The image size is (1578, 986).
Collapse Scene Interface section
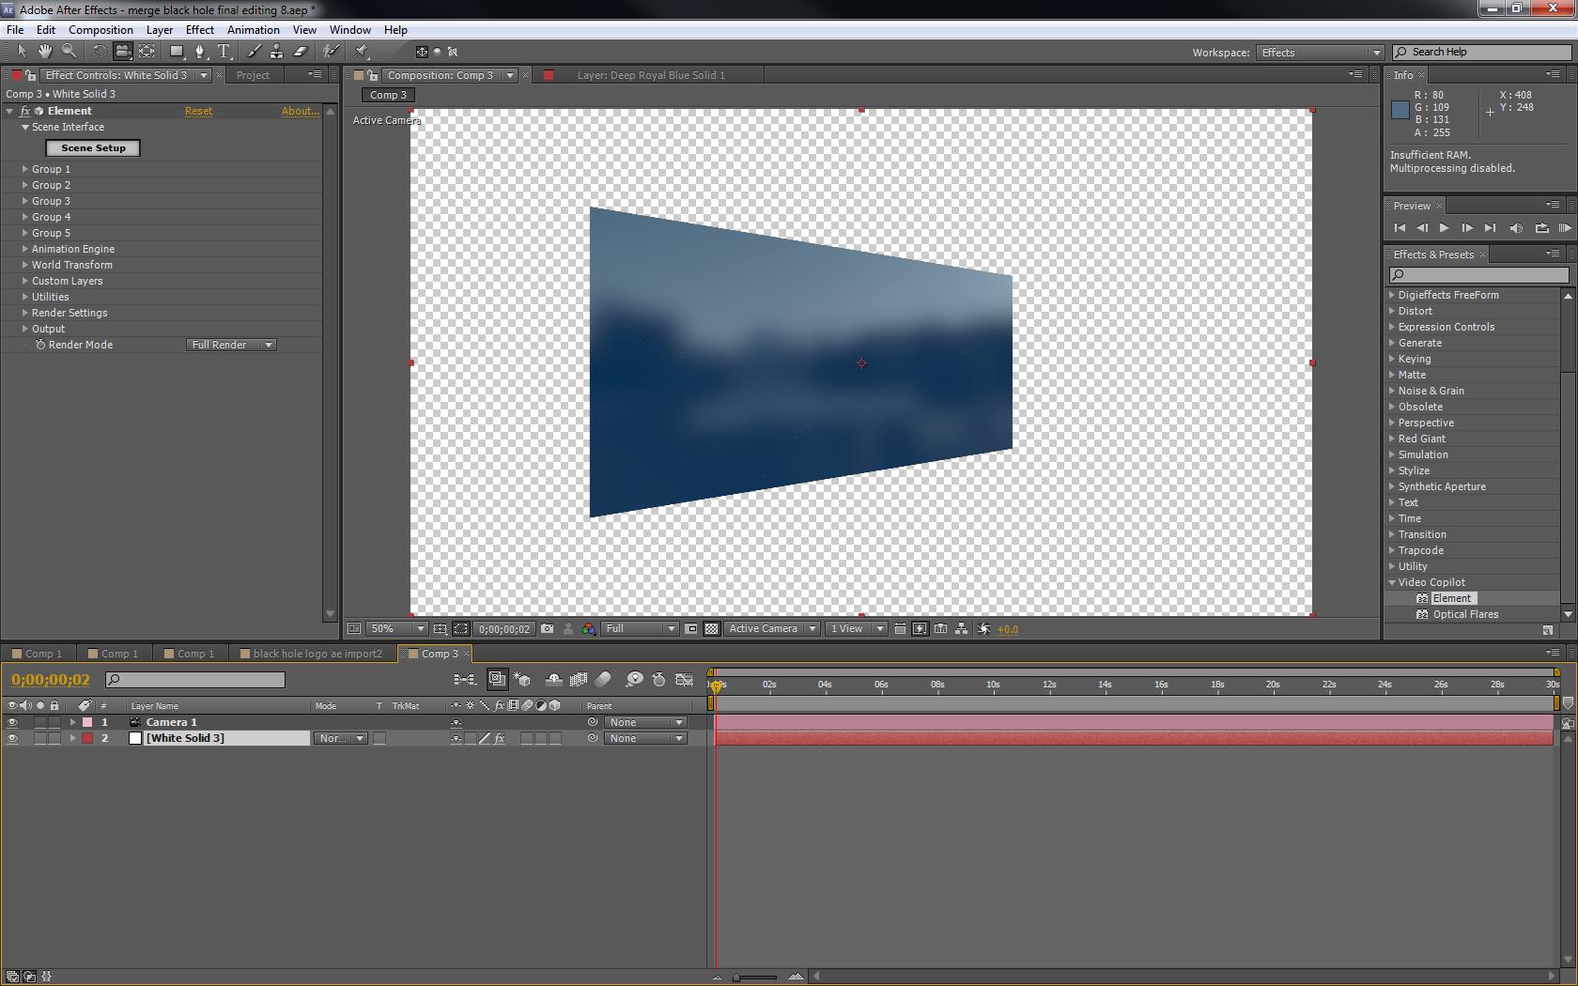tap(25, 127)
